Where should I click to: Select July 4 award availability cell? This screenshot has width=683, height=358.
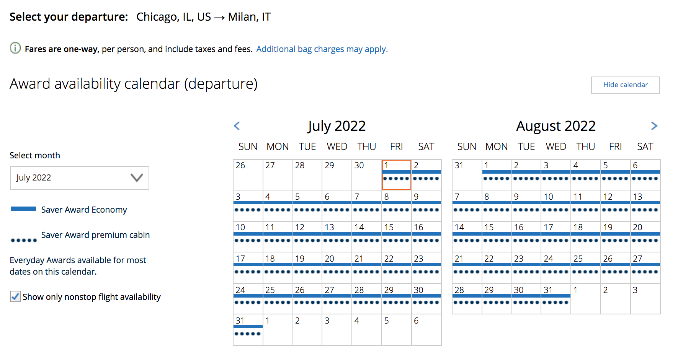pyautogui.click(x=278, y=206)
